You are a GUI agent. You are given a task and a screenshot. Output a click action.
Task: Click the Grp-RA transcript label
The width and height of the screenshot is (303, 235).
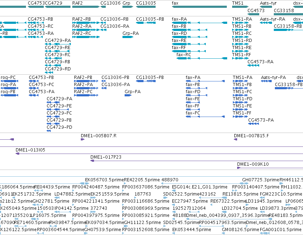tap(131, 33)
